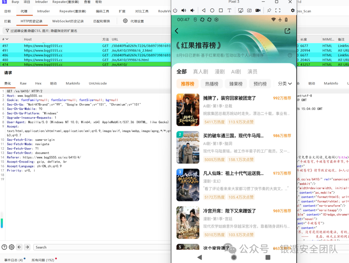
Task: Start screen recording with video camera icon
Action: 258,10
